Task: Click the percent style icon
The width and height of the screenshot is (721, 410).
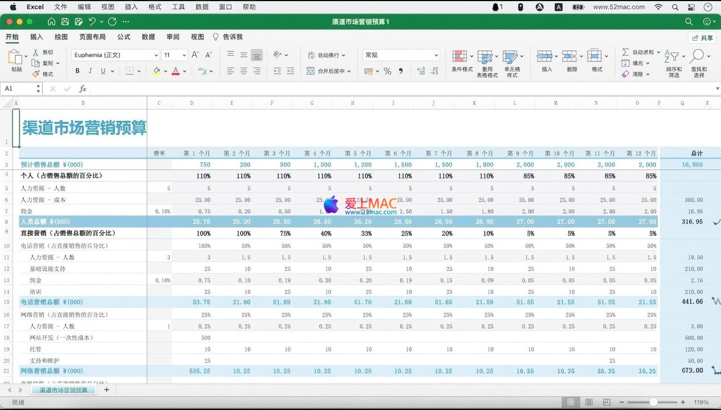Action: click(x=387, y=71)
